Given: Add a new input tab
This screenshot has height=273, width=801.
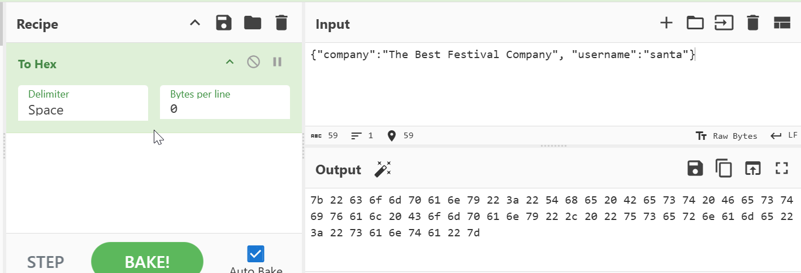Looking at the screenshot, I should [666, 23].
